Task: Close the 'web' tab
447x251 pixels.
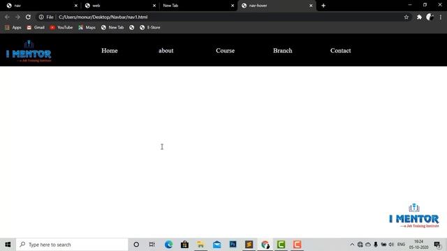Action: point(154,6)
